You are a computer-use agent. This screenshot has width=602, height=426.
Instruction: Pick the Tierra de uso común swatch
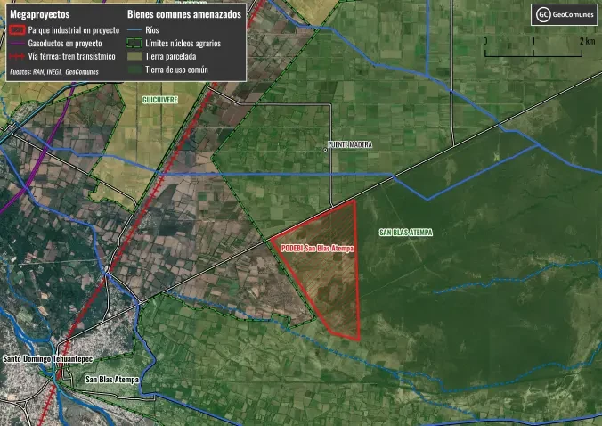click(x=134, y=69)
